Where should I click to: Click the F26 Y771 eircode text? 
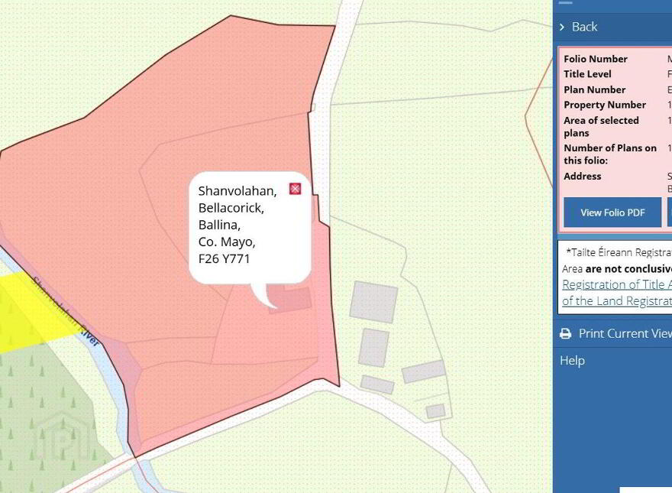tap(224, 258)
